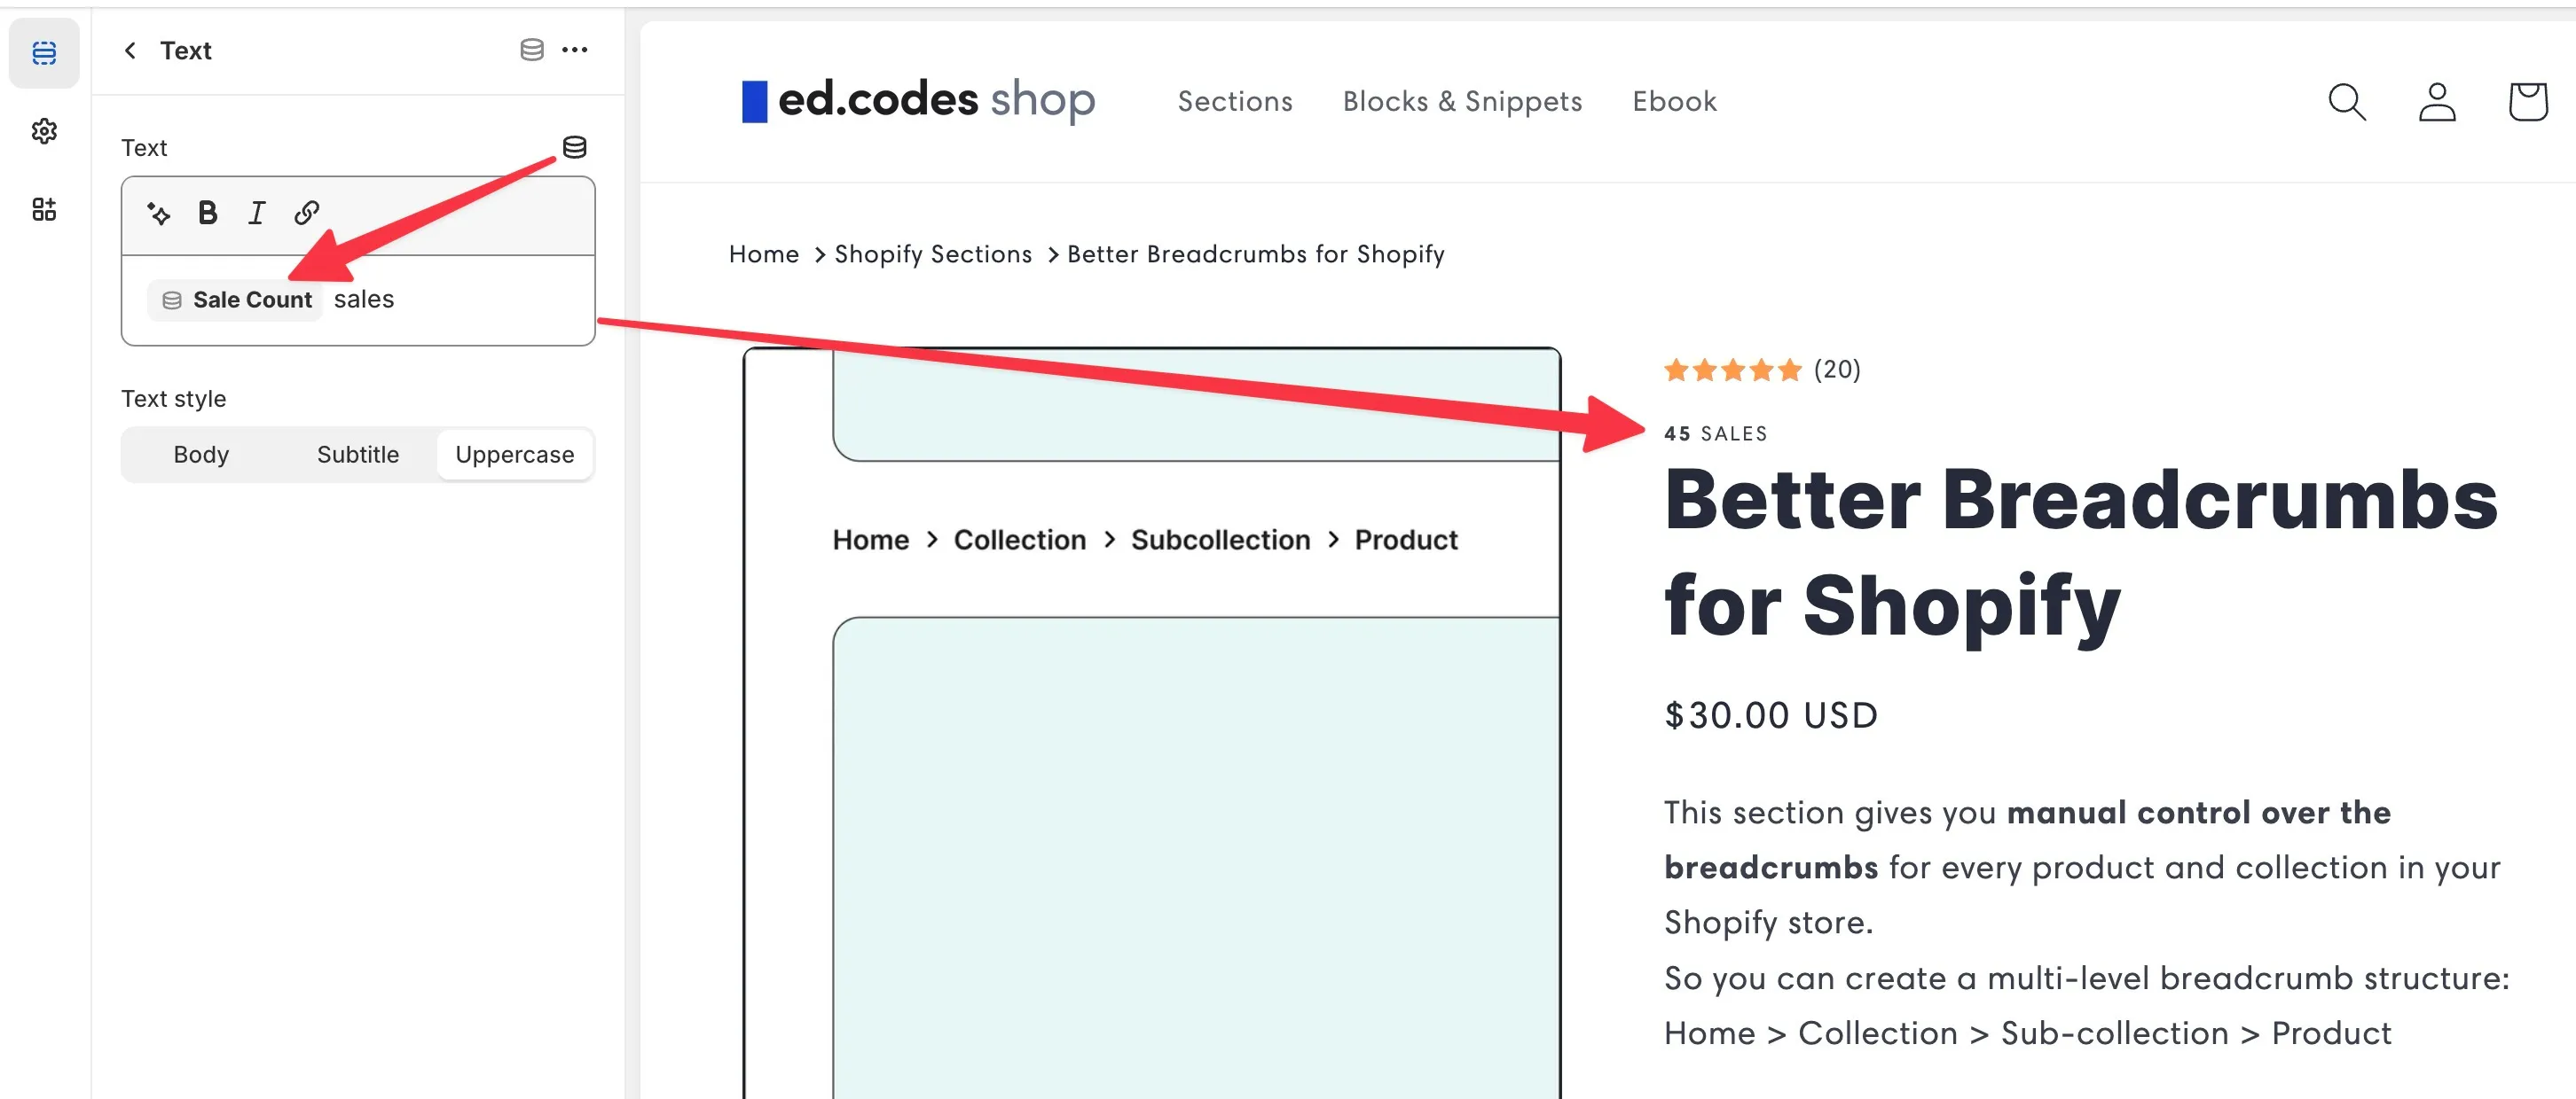Click the Shopify Sections breadcrumb link

[933, 254]
